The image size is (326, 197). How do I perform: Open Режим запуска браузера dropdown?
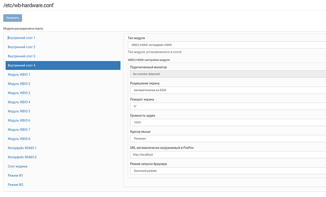point(227,171)
